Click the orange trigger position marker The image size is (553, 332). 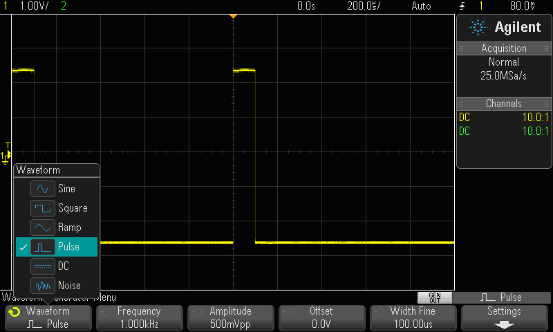tap(233, 15)
